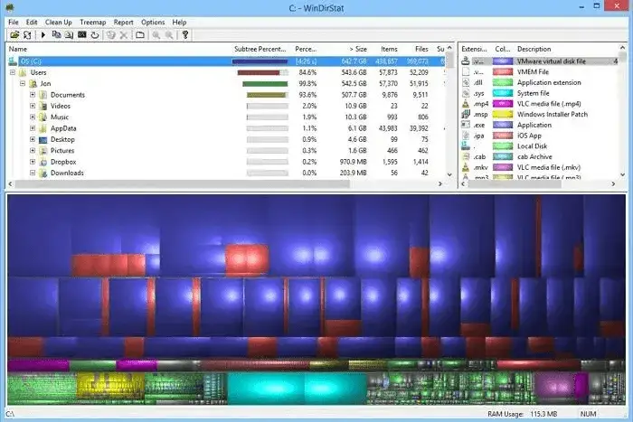The image size is (633, 422).
Task: Click the Windows Installer Patch description
Action: click(553, 114)
